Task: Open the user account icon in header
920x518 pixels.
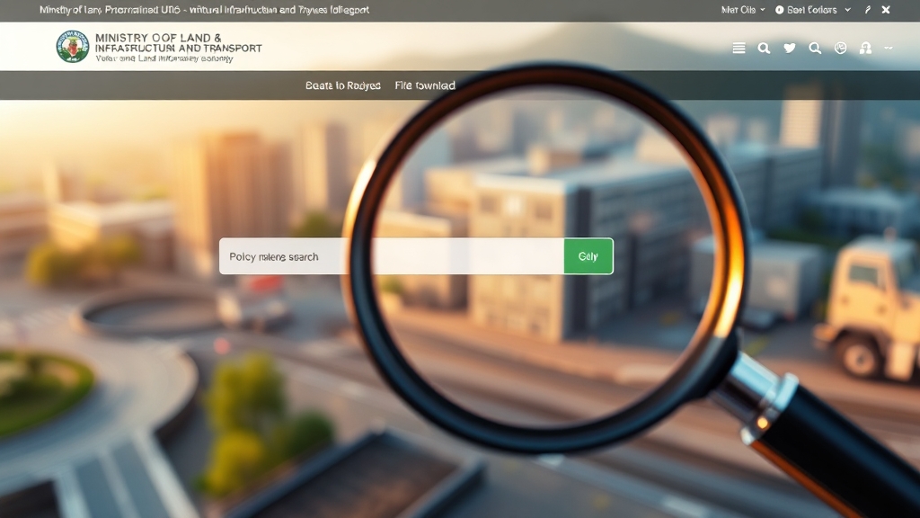Action: pos(865,49)
